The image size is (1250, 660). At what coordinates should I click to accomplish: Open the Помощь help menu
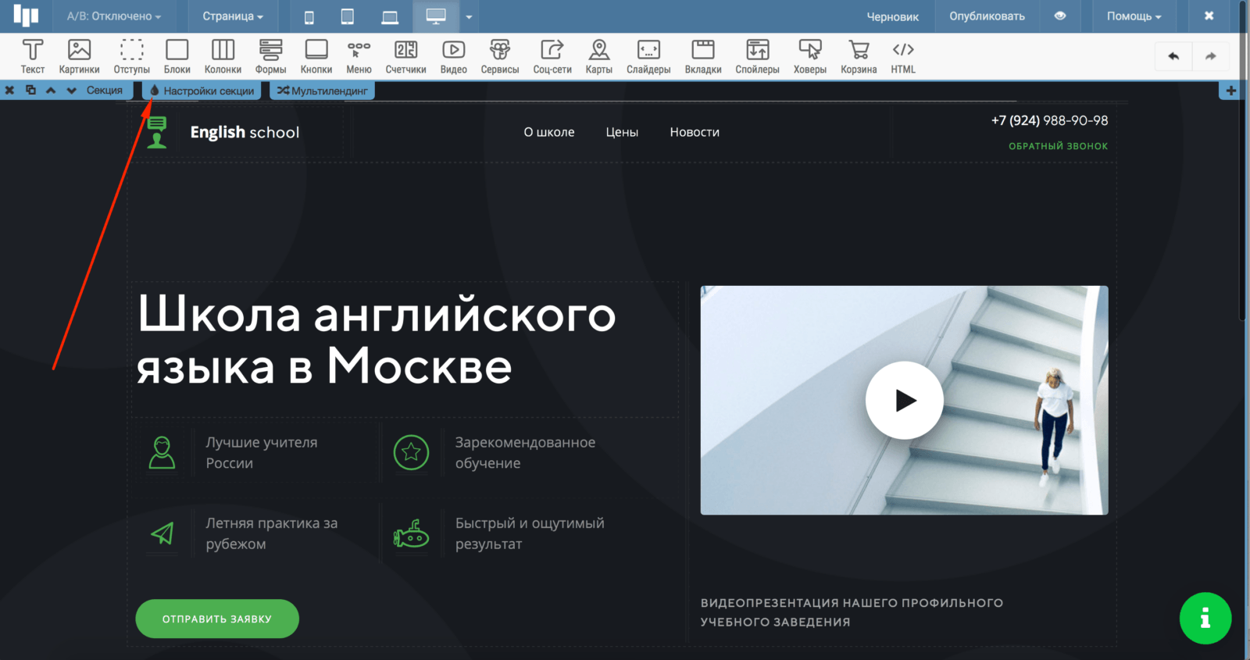1134,16
